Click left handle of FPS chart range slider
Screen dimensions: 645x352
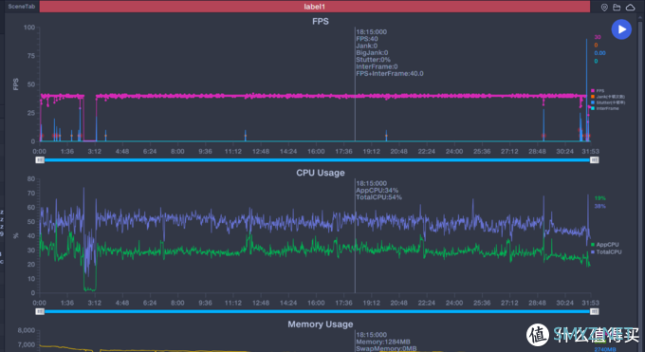click(40, 159)
